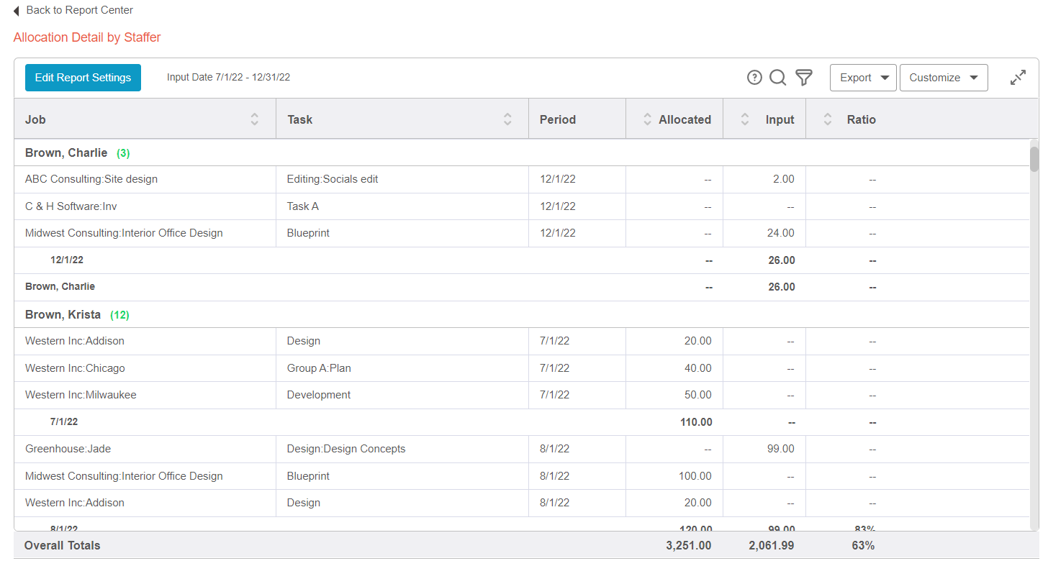This screenshot has width=1048, height=561.
Task: Click the filter funnel icon
Action: pos(803,78)
